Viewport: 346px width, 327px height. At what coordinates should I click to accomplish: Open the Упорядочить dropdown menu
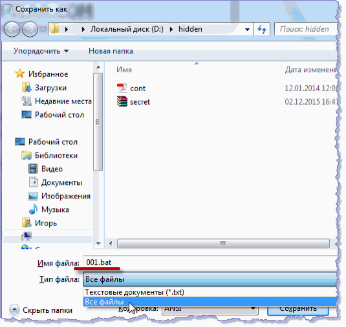[41, 51]
